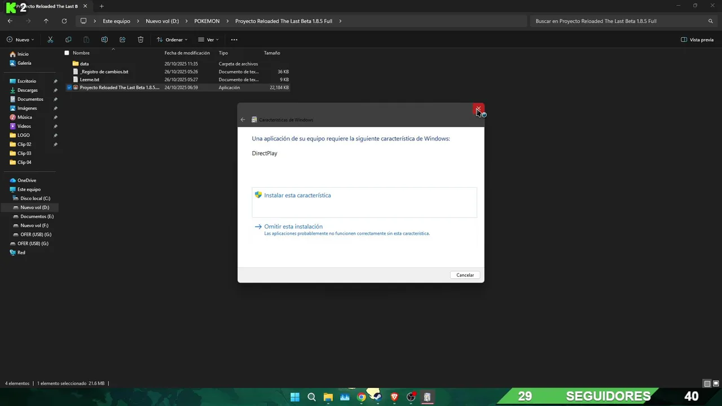Select Este equipo breadcrumb segment

[x=116, y=21]
